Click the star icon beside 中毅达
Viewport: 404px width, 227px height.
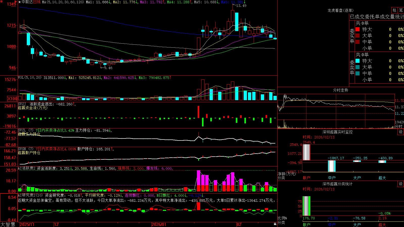20,2
